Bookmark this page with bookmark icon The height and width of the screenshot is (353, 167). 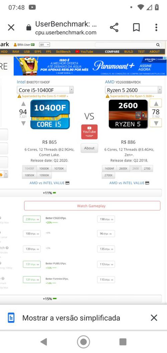pyautogui.click(x=136, y=27)
